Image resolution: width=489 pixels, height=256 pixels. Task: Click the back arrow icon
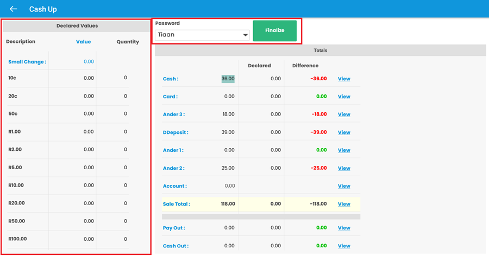click(x=14, y=9)
